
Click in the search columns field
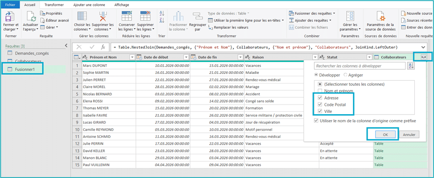tap(360, 66)
